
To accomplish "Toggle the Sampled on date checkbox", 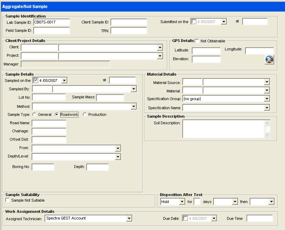I will (35, 80).
